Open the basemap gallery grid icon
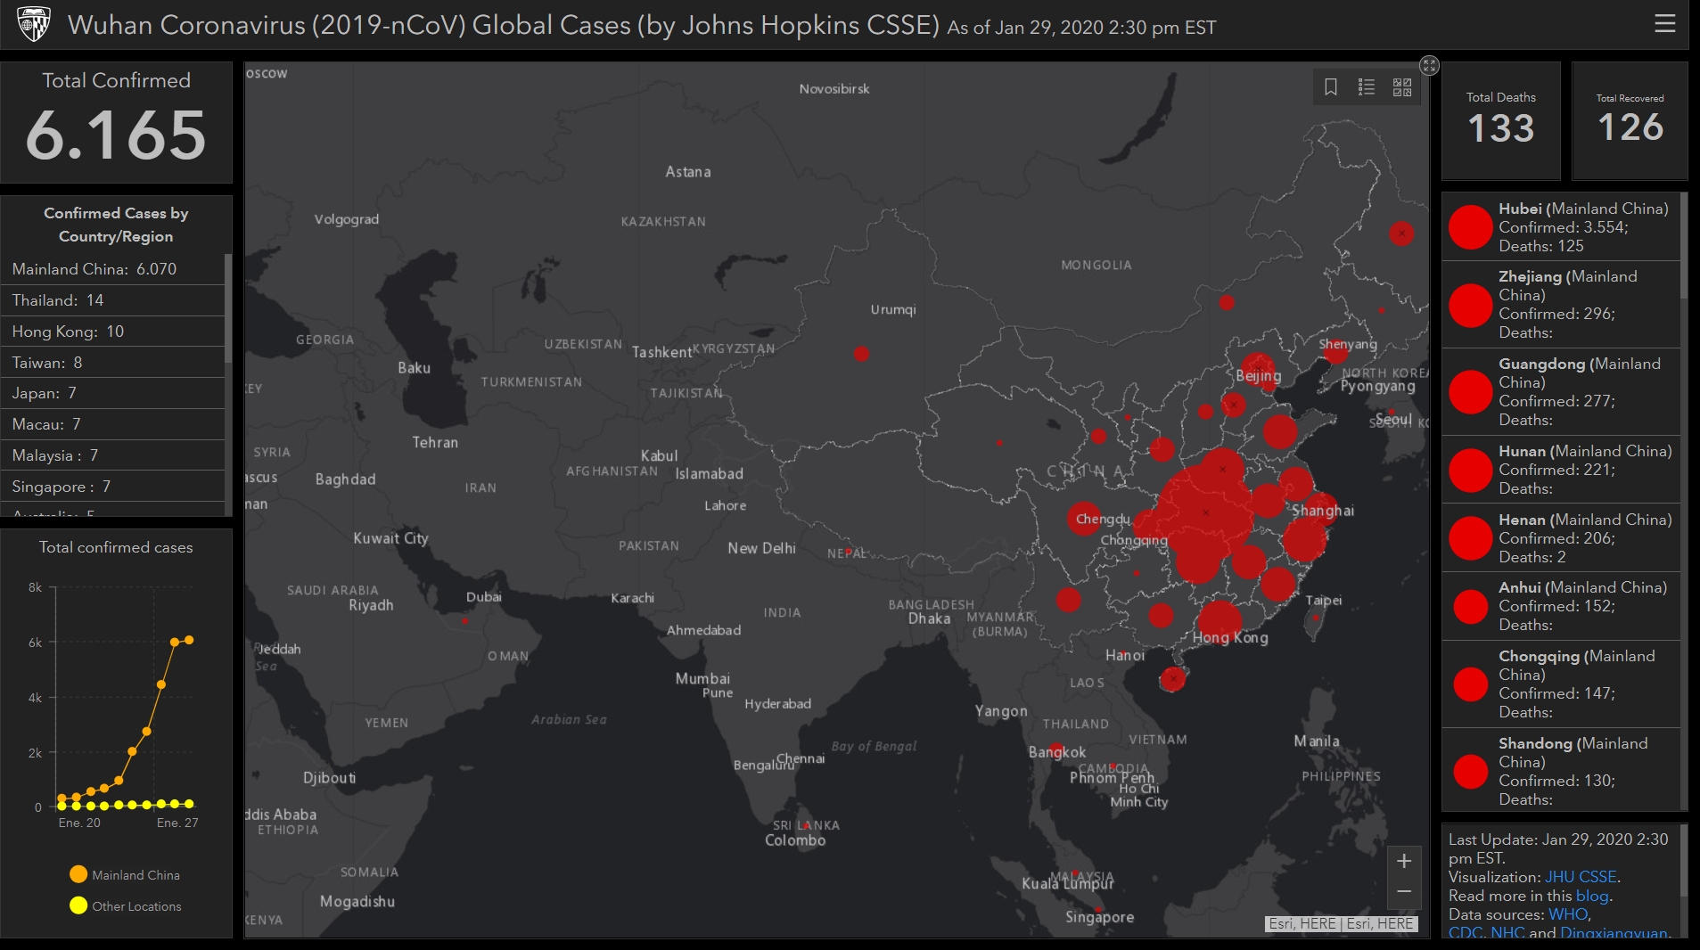This screenshot has height=950, width=1700. coord(1402,86)
